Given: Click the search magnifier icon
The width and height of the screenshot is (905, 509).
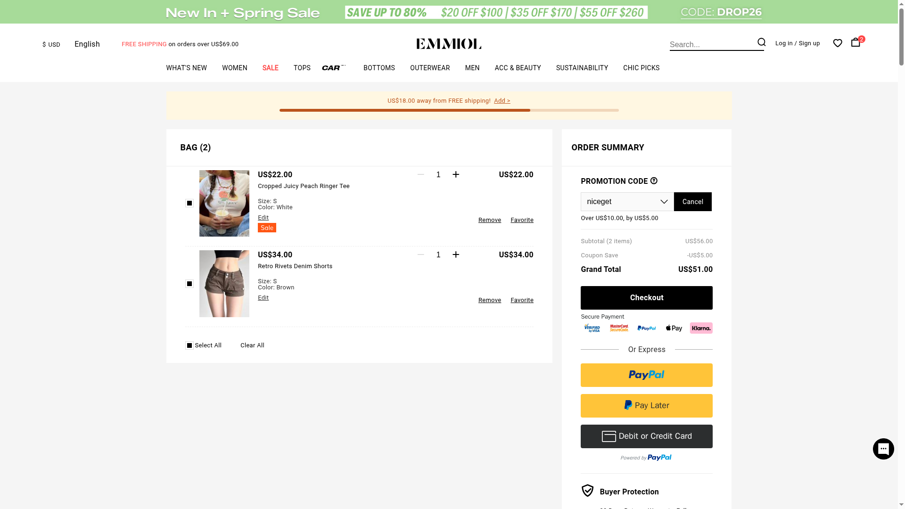Looking at the screenshot, I should (761, 42).
